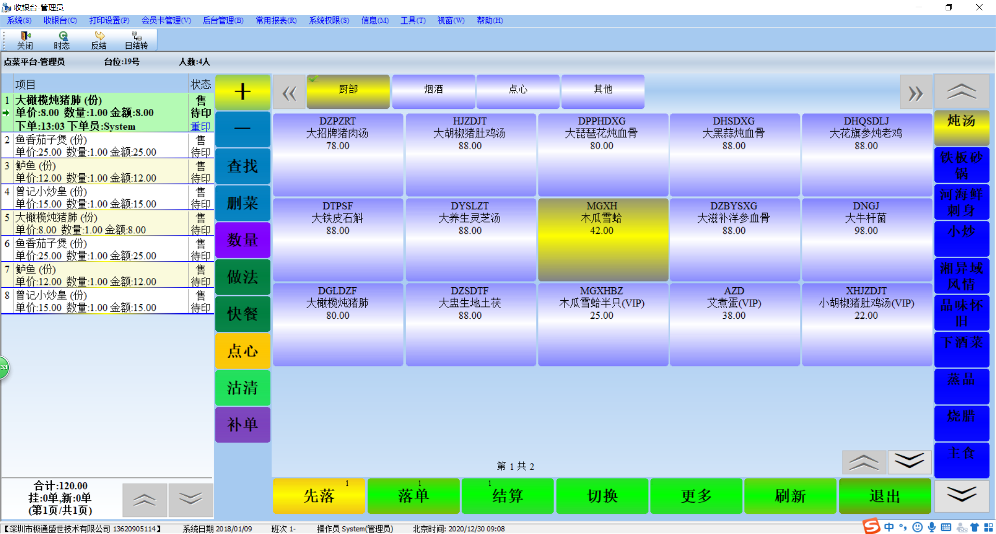Open the 常用报表 menu
996x534 pixels.
click(x=276, y=20)
